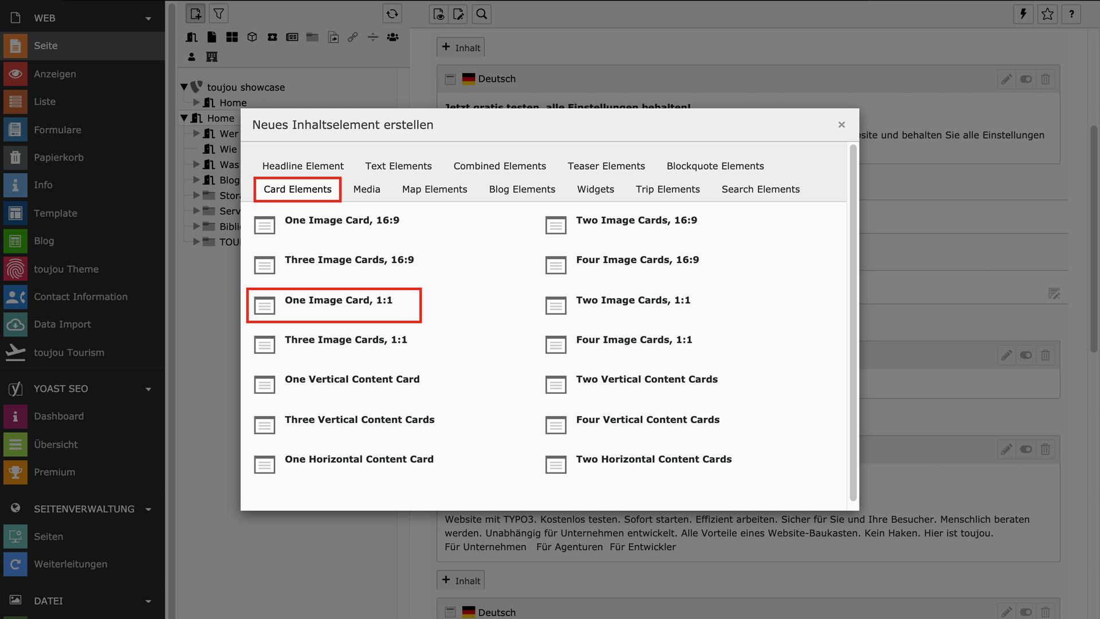Click the flash clear cache icon

point(1023,14)
